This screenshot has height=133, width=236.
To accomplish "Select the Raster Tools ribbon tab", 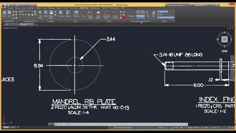I will click(84, 8).
